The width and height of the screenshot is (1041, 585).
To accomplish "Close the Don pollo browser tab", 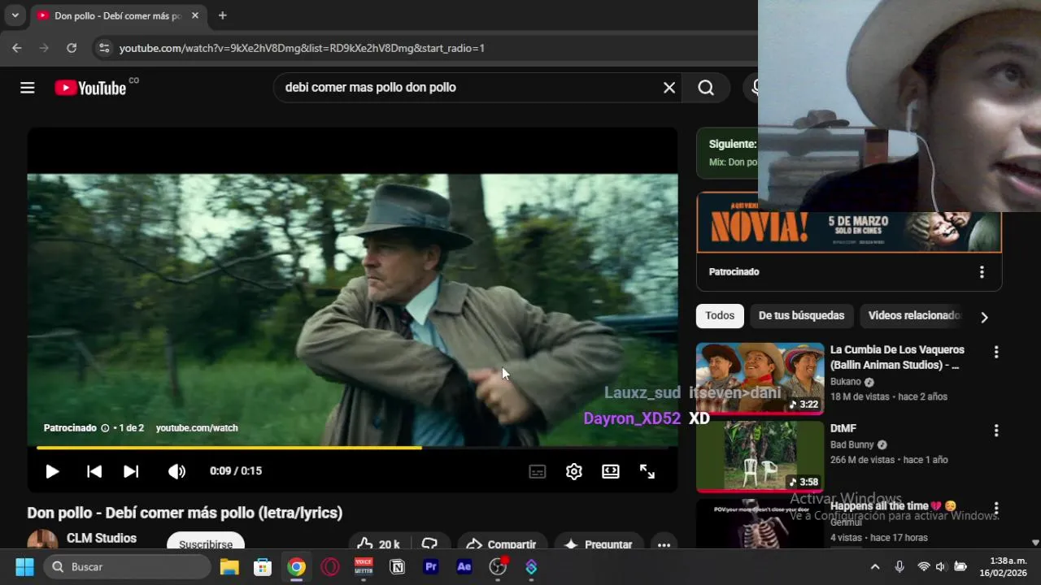I will click(x=195, y=15).
